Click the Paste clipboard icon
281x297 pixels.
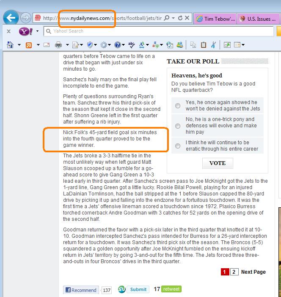[x=203, y=45]
